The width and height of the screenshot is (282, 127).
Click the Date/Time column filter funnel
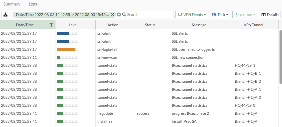coord(51,25)
